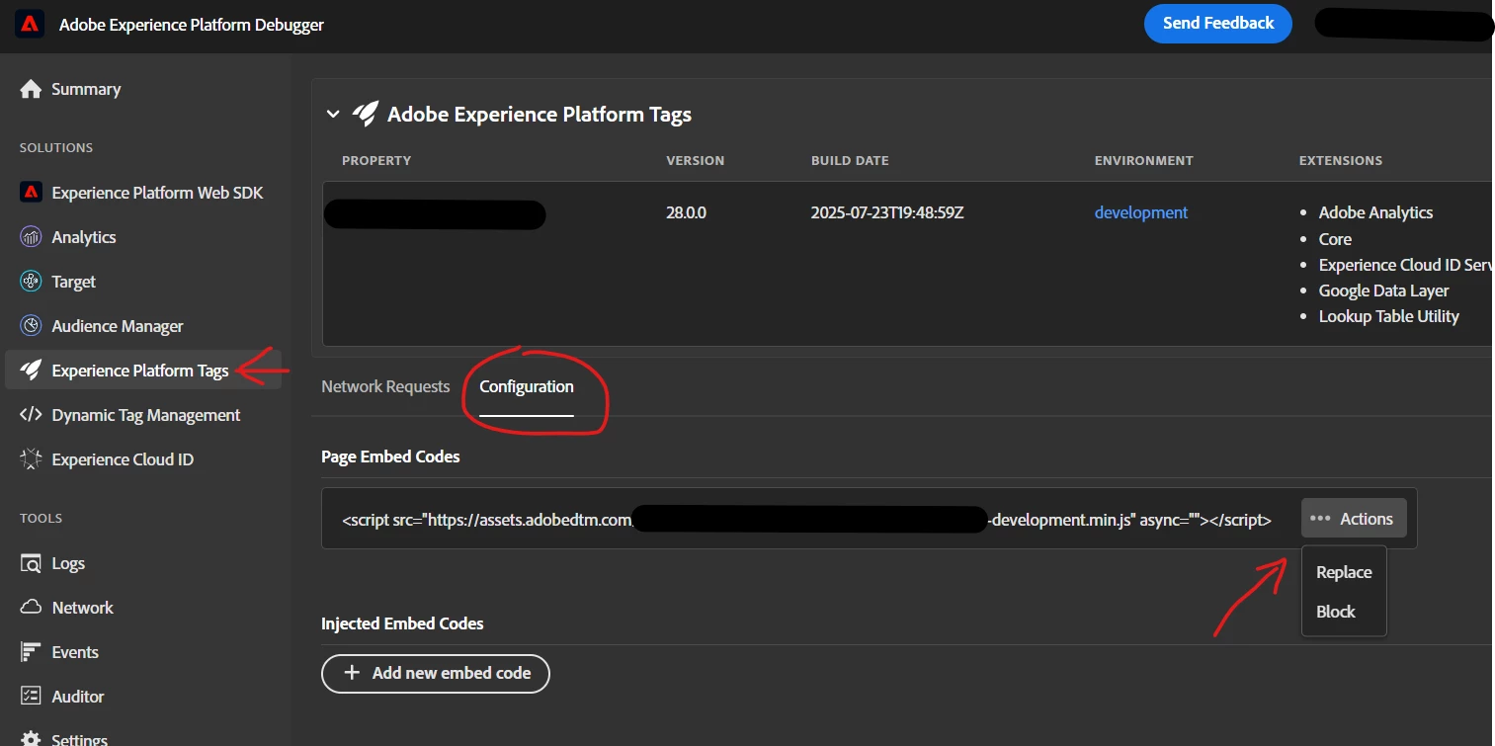Click the Dynamic Tag Management code icon
The image size is (1495, 746).
[31, 415]
